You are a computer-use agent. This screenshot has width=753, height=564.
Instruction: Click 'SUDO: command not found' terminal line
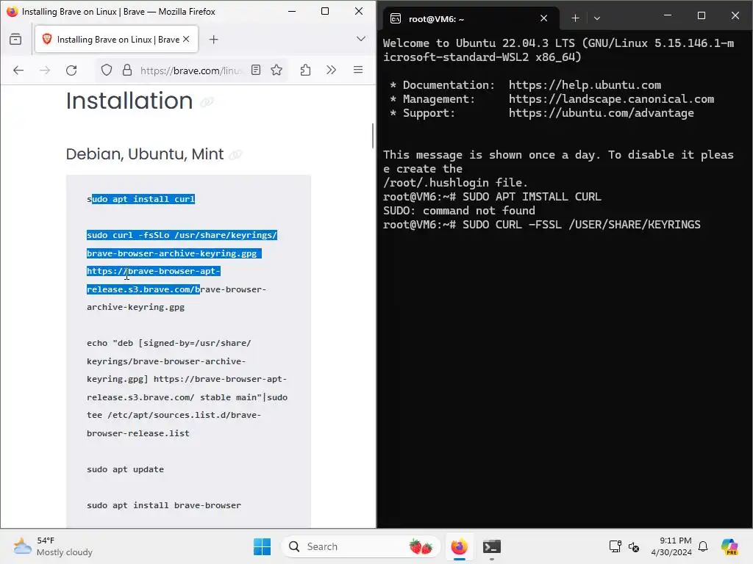pyautogui.click(x=459, y=211)
